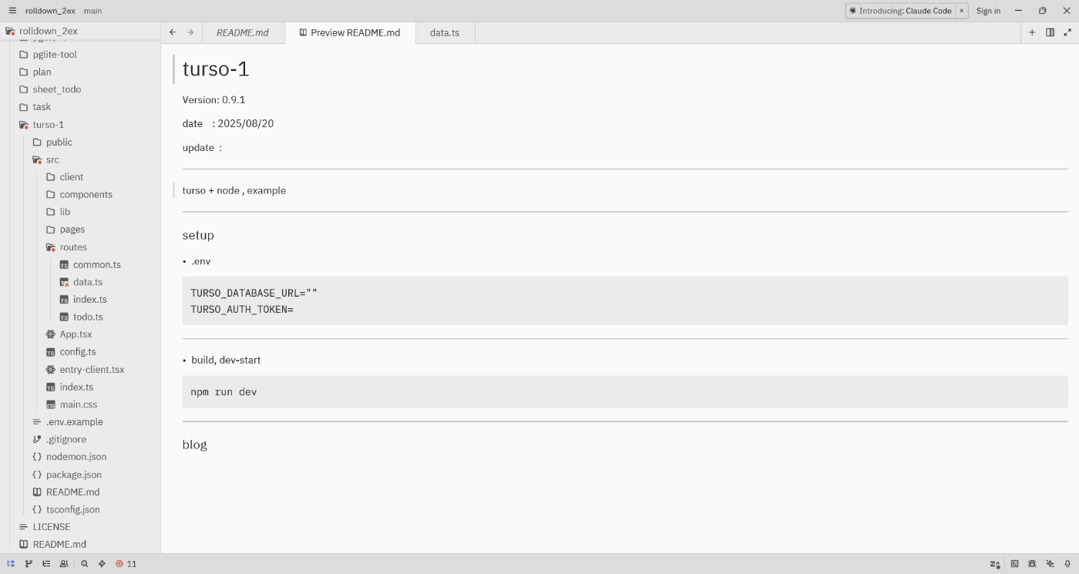The width and height of the screenshot is (1079, 574).
Task: Split the editor pane
Action: (x=1050, y=32)
